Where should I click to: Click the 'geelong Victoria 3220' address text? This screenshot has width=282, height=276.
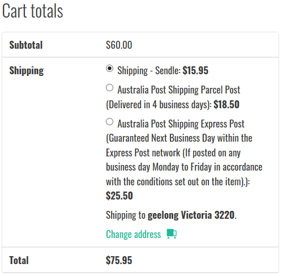[191, 215]
